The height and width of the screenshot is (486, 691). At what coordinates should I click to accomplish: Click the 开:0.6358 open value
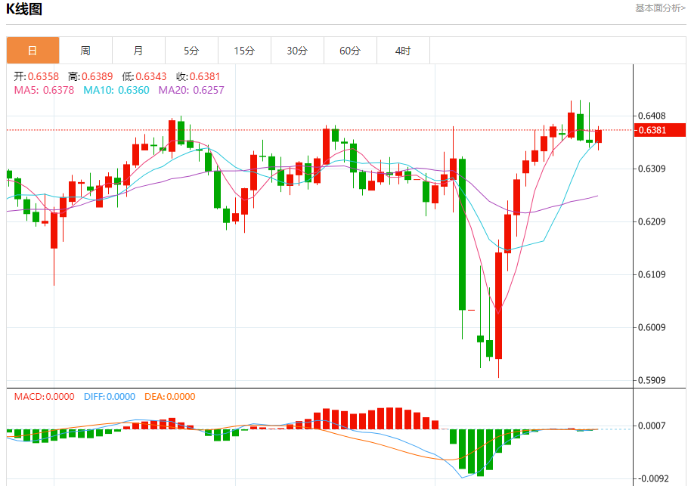pos(36,76)
